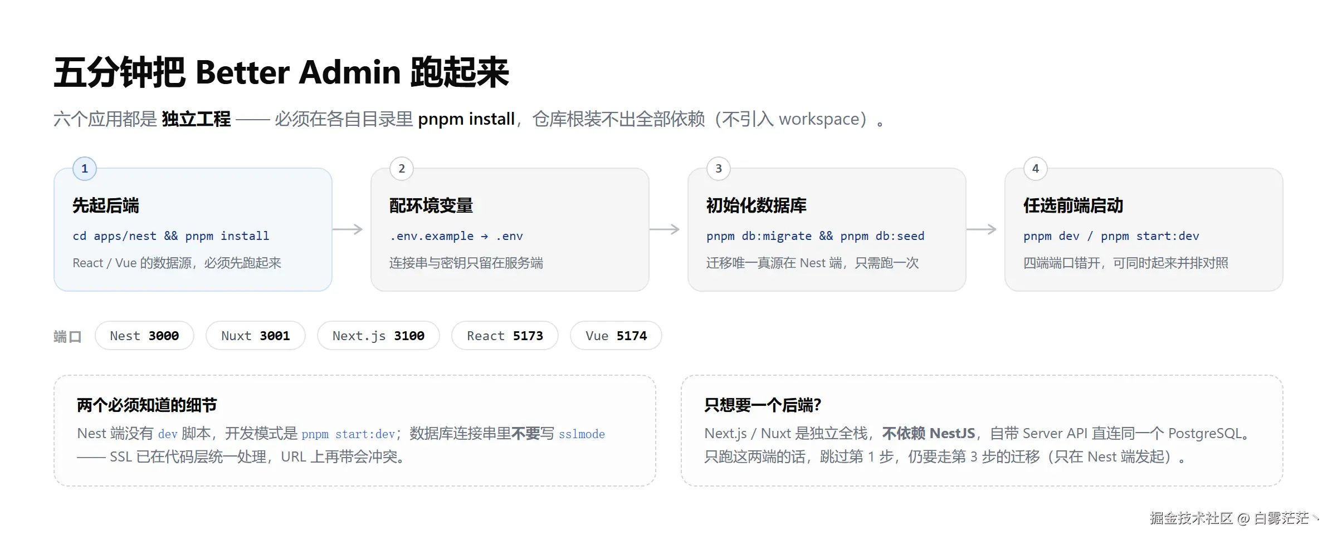
Task: Select the command cd apps/nest && pnpm install
Action: coord(171,236)
